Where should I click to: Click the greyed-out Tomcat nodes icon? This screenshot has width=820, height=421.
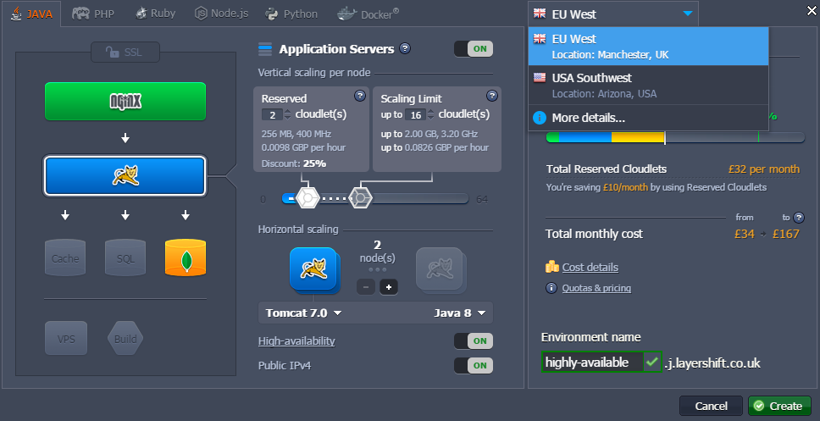pos(440,269)
